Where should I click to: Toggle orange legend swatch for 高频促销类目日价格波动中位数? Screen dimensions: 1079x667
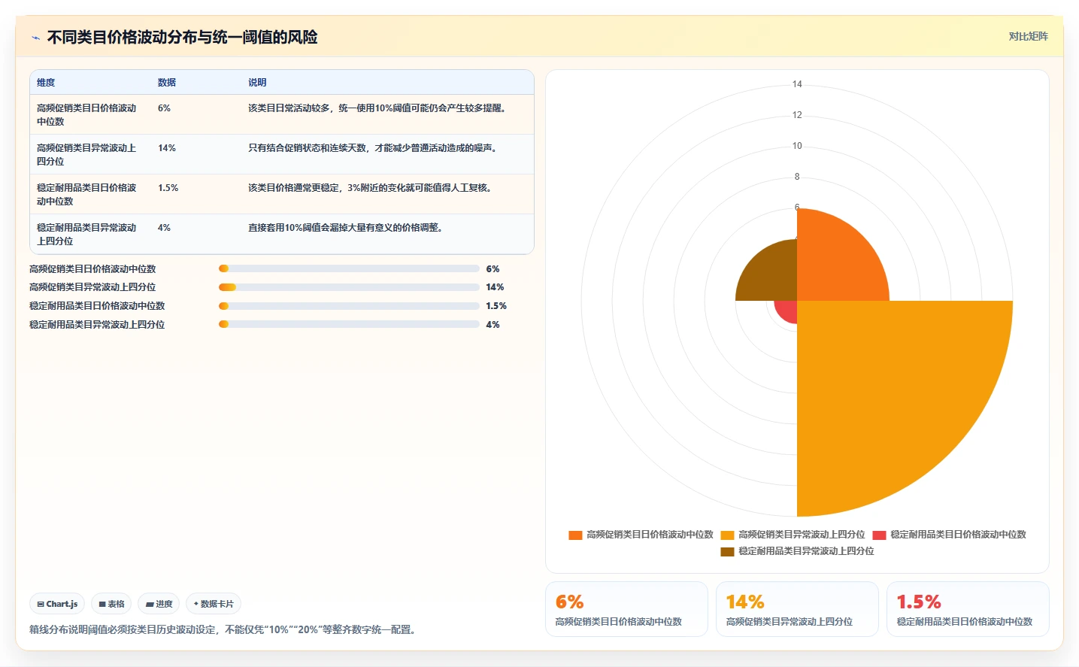tap(575, 535)
